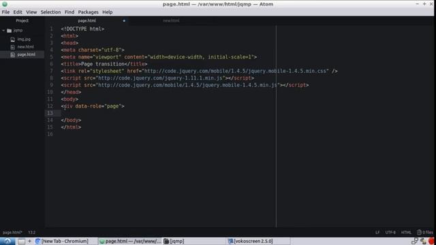
Task: Click the modified dot on page.html tab
Action: pos(124,20)
